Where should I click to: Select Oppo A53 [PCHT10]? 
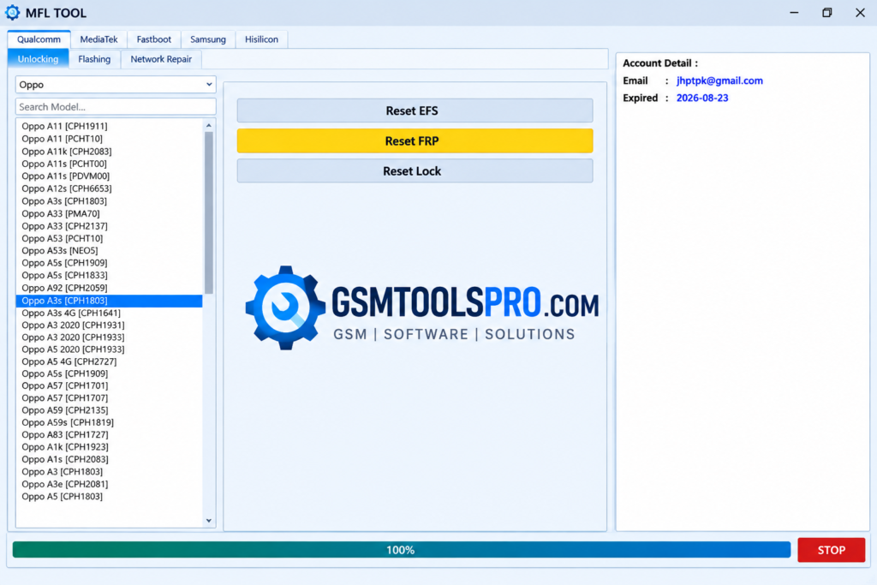tap(109, 238)
